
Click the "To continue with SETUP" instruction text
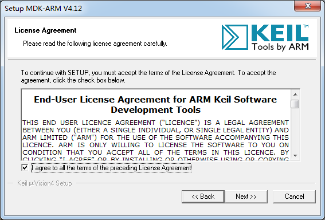(x=148, y=76)
